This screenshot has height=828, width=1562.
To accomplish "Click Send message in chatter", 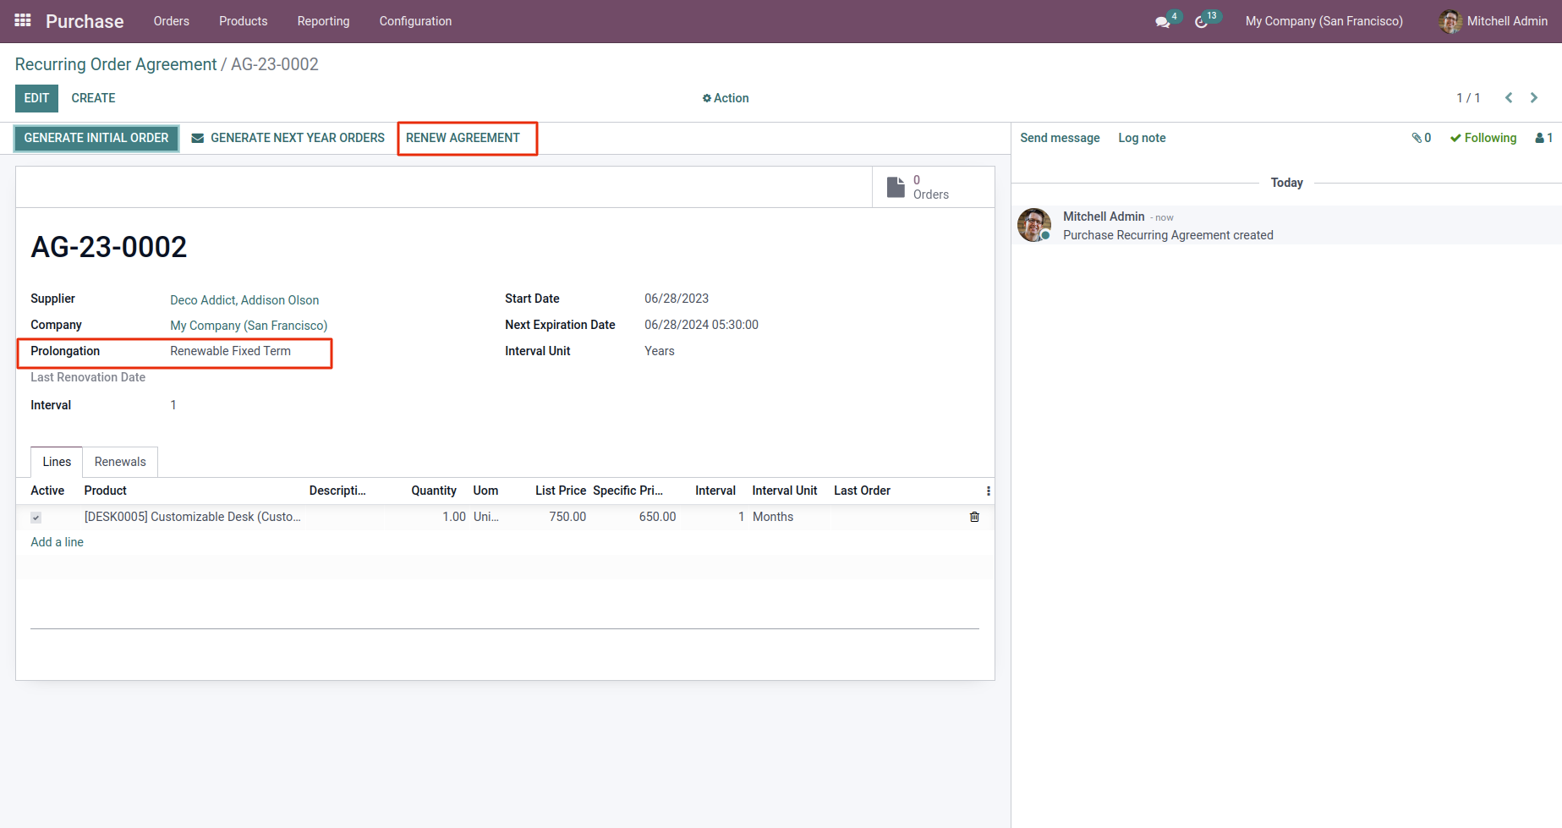I will coord(1060,138).
